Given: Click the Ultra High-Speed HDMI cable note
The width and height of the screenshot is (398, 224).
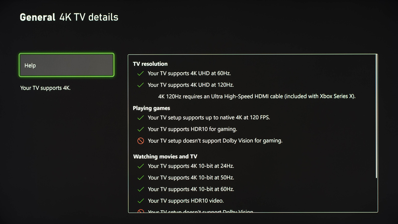Looking at the screenshot, I should (x=256, y=96).
